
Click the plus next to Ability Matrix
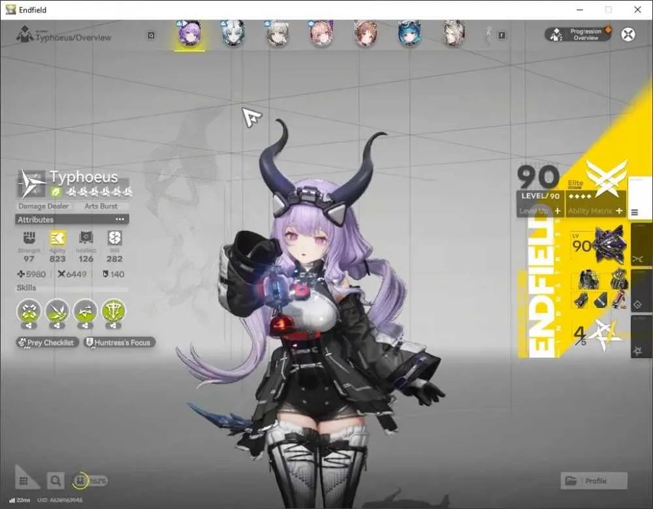click(x=619, y=211)
